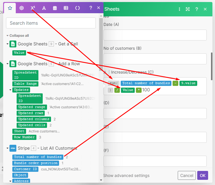Expand the Address subgroup
The image size is (215, 185).
pyautogui.click(x=10, y=181)
